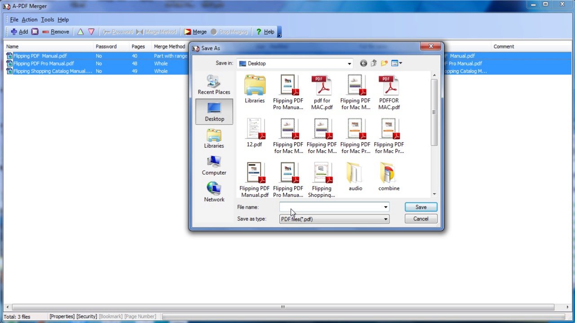The width and height of the screenshot is (575, 323).
Task: Open Help from the toolbar
Action: [265, 32]
